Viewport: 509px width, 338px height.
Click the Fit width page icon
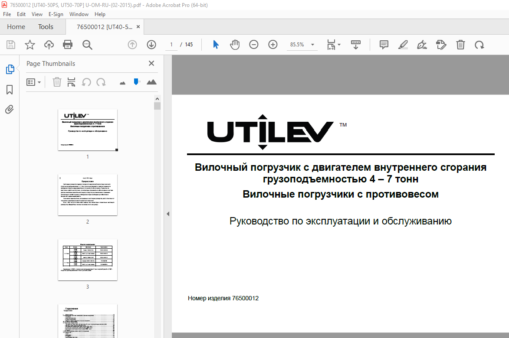click(x=331, y=44)
